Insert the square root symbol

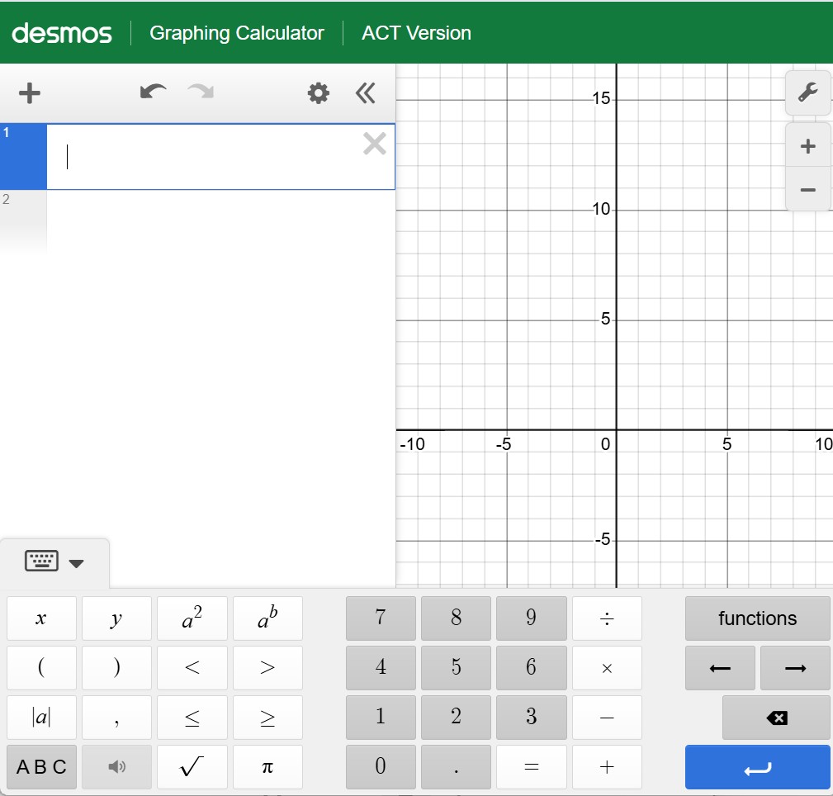192,767
